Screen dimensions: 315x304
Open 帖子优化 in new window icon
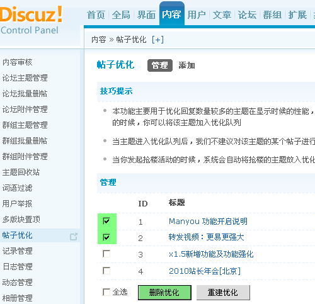(74, 237)
